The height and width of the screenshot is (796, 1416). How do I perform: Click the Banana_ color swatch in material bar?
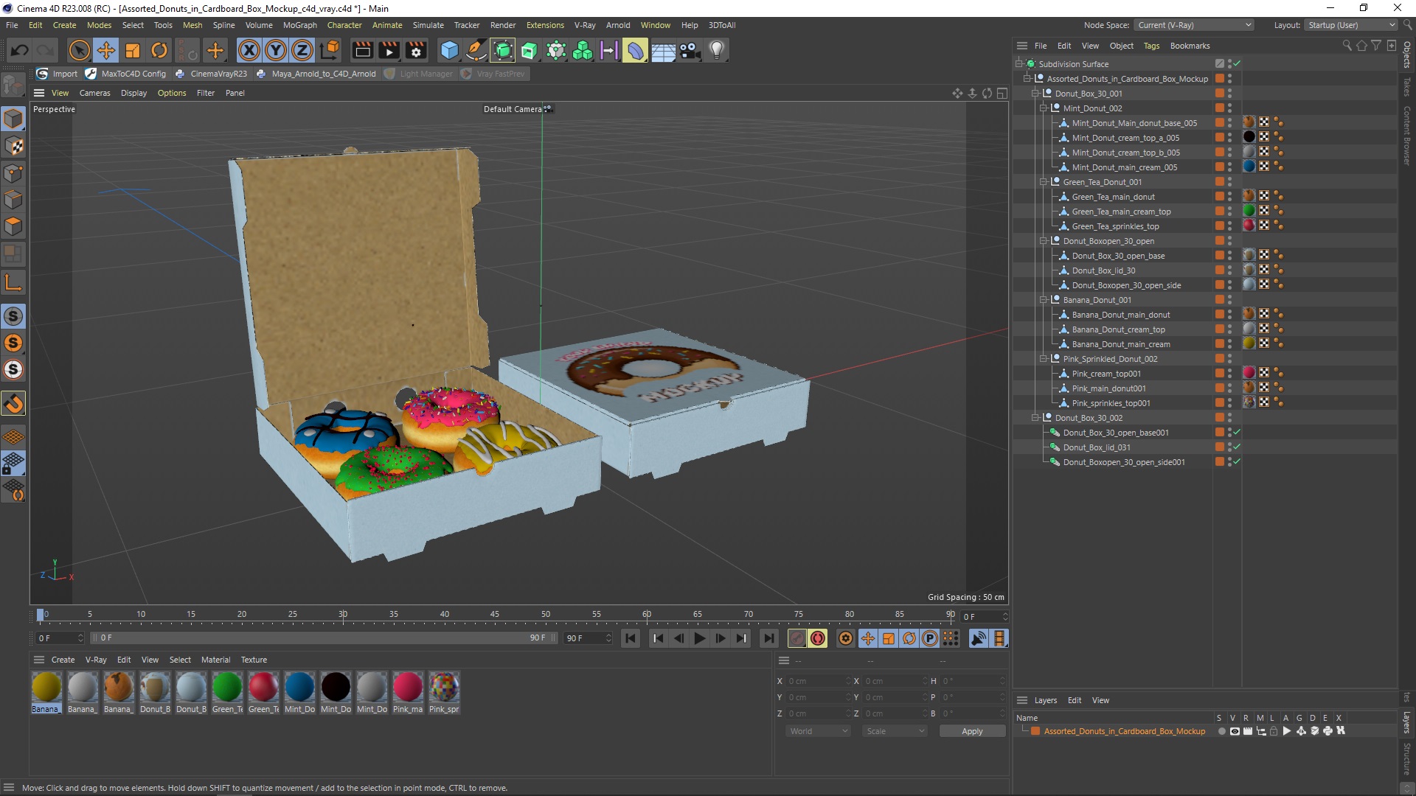click(x=46, y=687)
